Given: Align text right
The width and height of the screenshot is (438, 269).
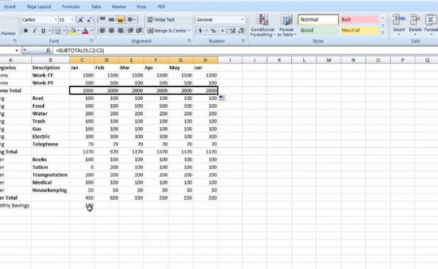Looking at the screenshot, I should [x=120, y=31].
